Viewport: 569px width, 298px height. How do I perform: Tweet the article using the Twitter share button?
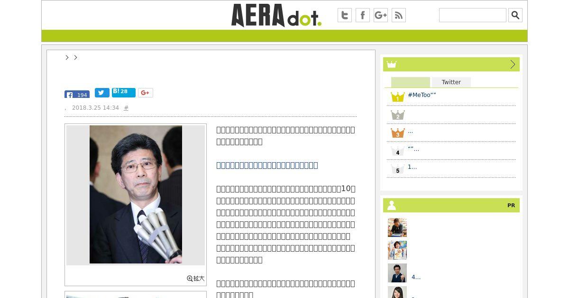pyautogui.click(x=102, y=93)
